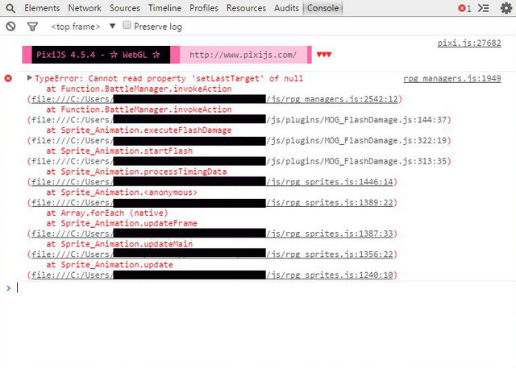This screenshot has width=516, height=368.
Task: Click the 'at Sprite_Animation.executeFlashDamage' line
Action: (x=139, y=130)
